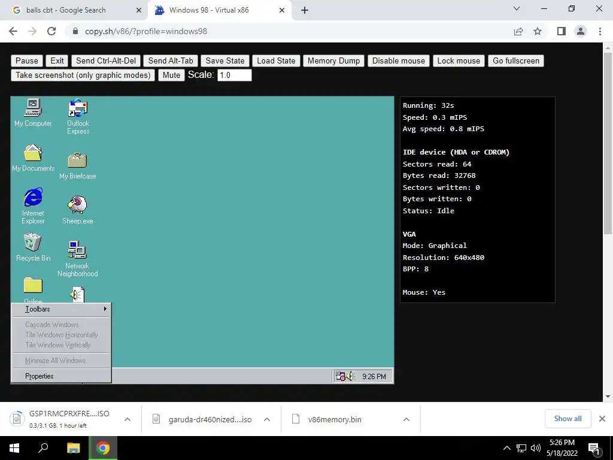
Task: Select the Sheep.exe icon
Action: pyautogui.click(x=77, y=210)
